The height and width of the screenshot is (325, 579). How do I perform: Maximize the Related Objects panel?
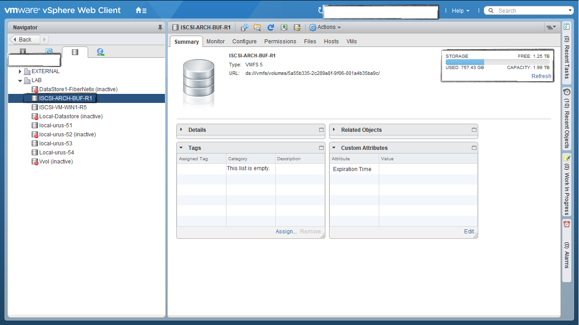[x=474, y=130]
